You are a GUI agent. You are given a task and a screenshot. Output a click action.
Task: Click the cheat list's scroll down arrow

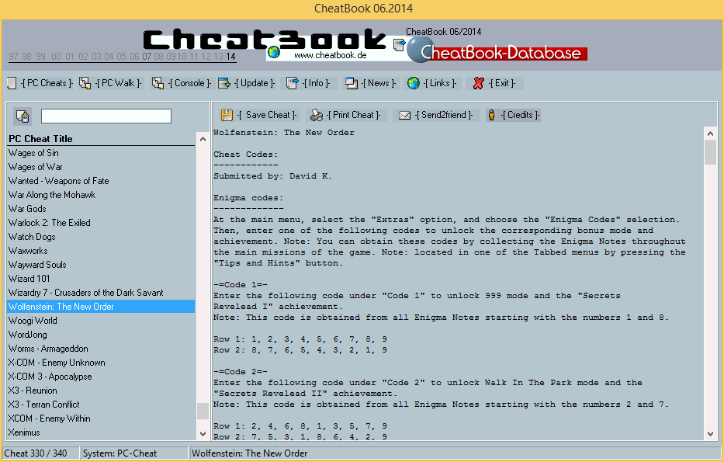click(203, 433)
